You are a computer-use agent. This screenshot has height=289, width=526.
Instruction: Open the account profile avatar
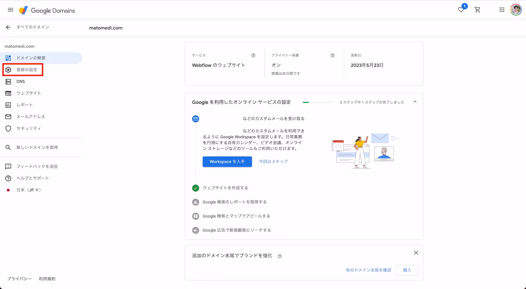pyautogui.click(x=516, y=10)
